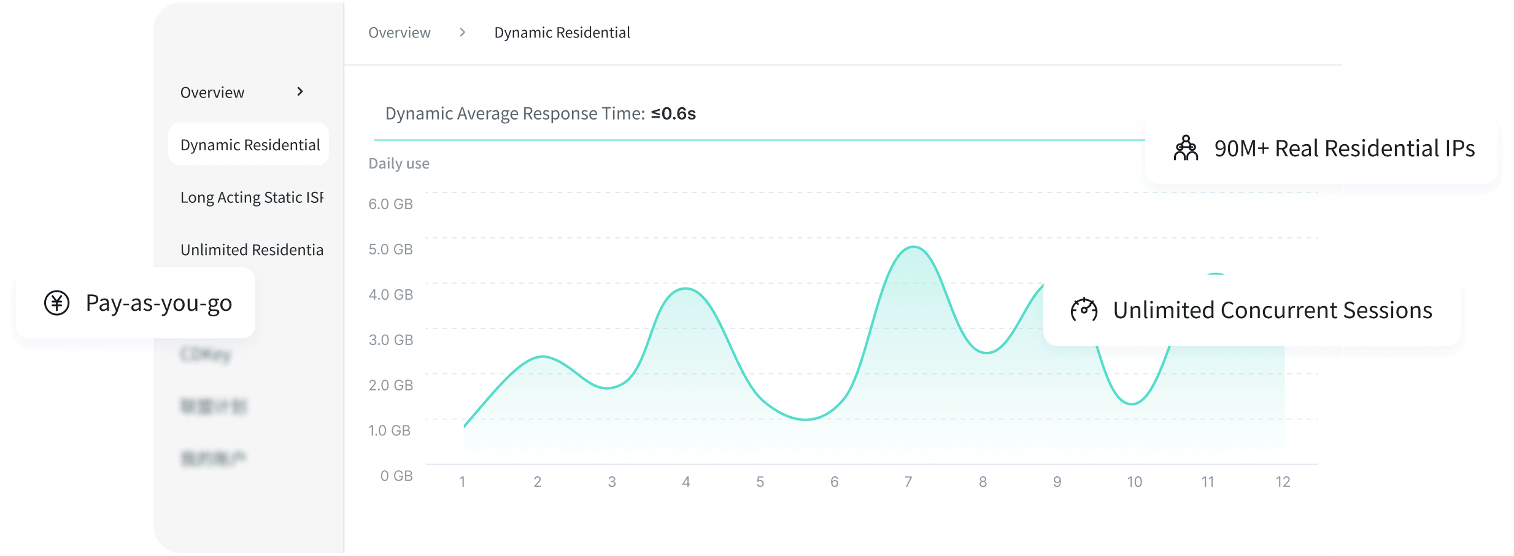Click the 0 GB axis label
1514x556 pixels.
pos(396,476)
